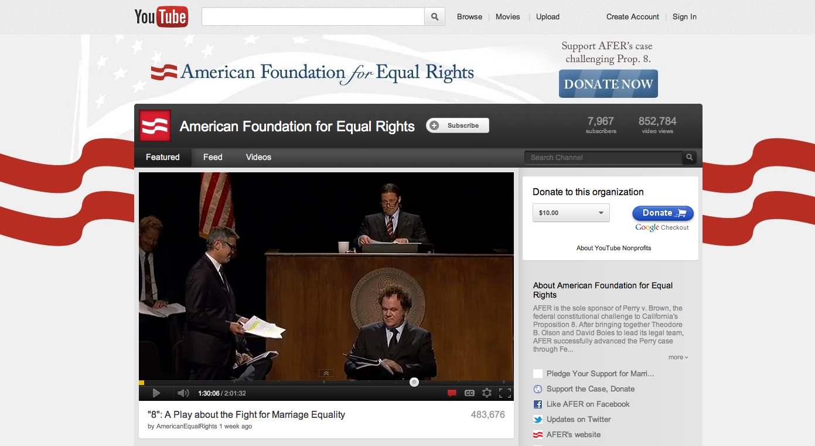Viewport: 815px width, 446px height.
Task: Open the Facebook icon beside Like AFER
Action: (x=538, y=404)
